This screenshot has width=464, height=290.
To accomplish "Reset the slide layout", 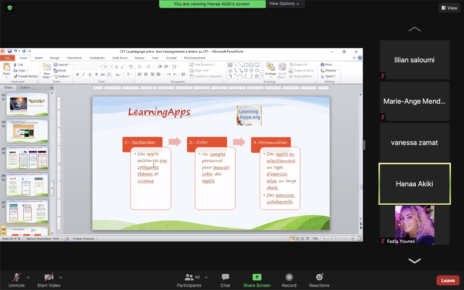I will [x=60, y=70].
